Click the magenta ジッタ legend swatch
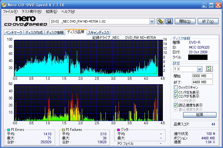The height and width of the screenshot is (148, 223). [x=118, y=130]
